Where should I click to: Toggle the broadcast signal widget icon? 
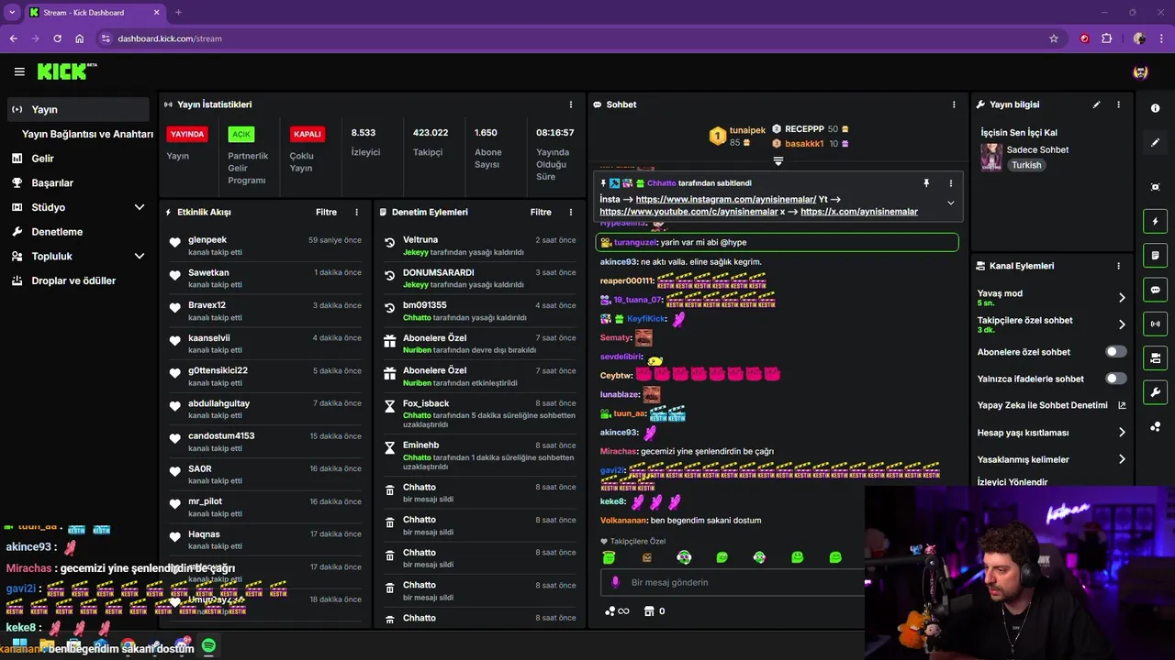[x=1155, y=324]
